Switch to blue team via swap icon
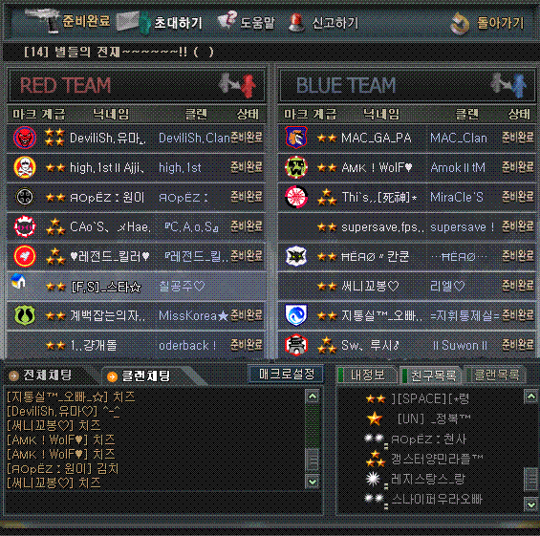 click(508, 84)
